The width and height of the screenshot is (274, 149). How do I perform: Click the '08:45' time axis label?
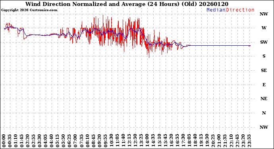point(93,141)
